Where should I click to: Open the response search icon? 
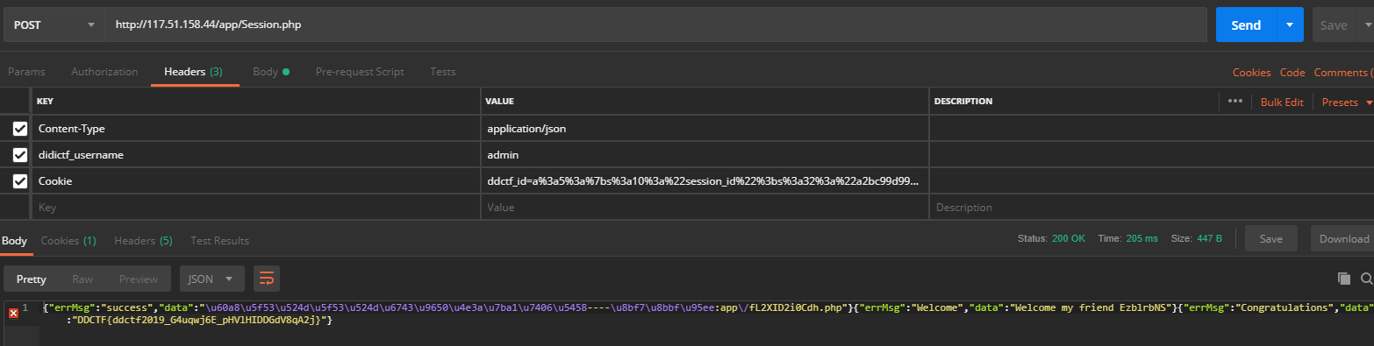pyautogui.click(x=1366, y=279)
